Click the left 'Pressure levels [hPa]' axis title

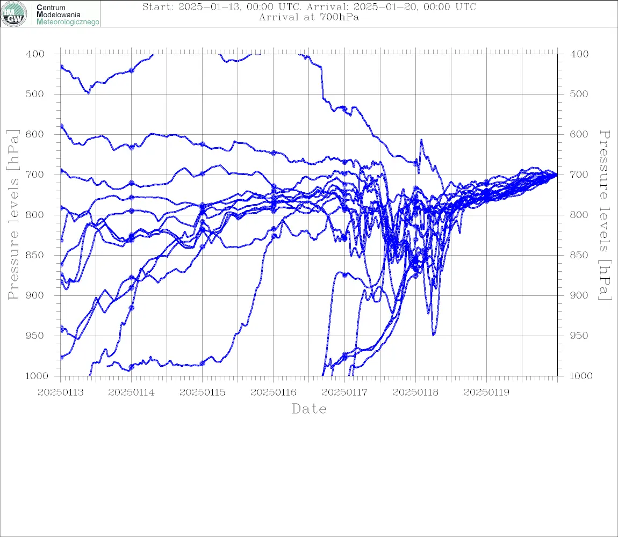coord(13,215)
